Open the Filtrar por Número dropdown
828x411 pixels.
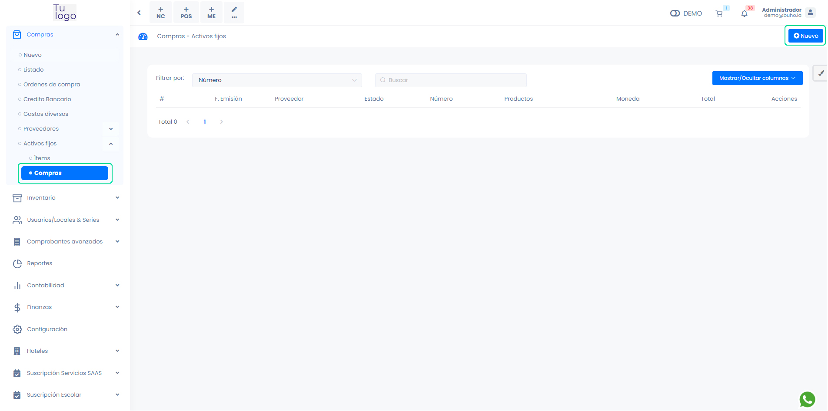(x=277, y=80)
